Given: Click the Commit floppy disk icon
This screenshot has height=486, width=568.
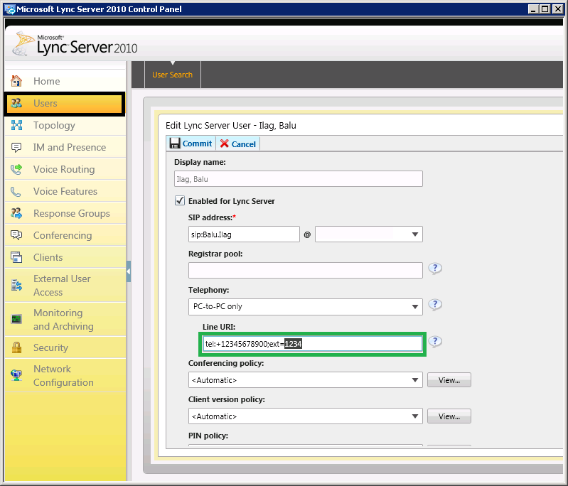Looking at the screenshot, I should [175, 144].
